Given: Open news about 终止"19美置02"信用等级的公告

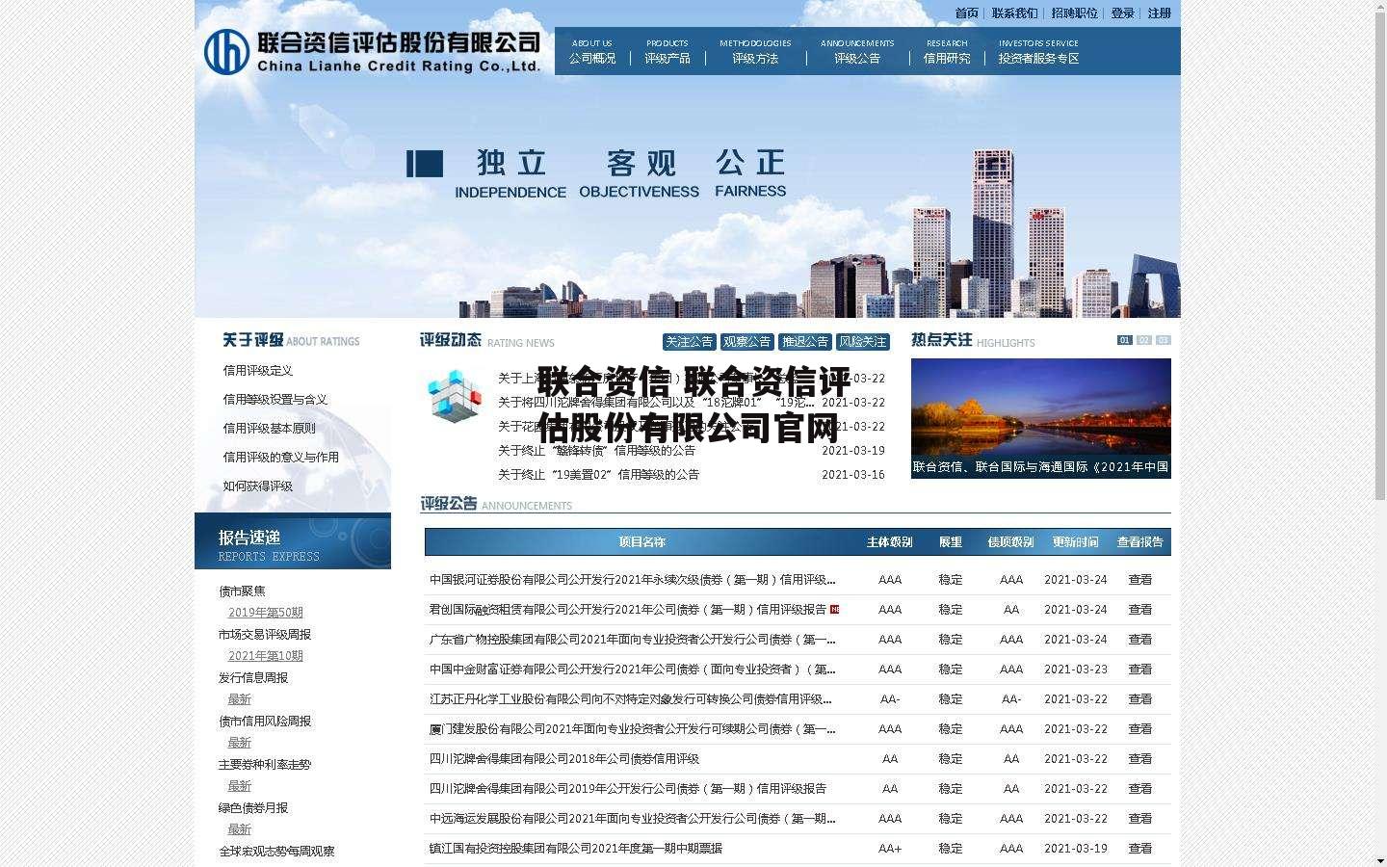Looking at the screenshot, I should click(x=599, y=475).
